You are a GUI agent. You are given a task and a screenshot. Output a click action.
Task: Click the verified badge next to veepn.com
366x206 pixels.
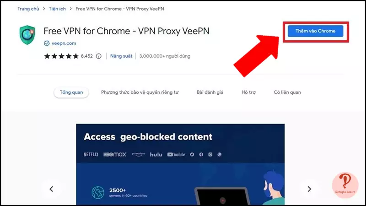[x=47, y=43]
